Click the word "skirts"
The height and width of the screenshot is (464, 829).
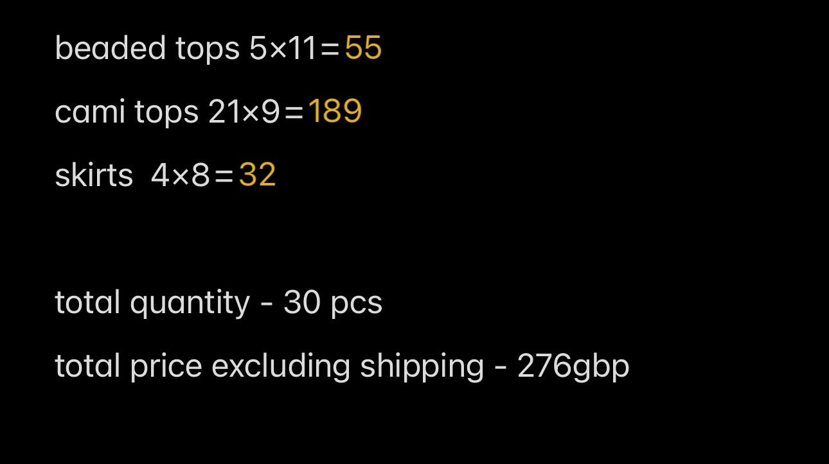pos(94,175)
